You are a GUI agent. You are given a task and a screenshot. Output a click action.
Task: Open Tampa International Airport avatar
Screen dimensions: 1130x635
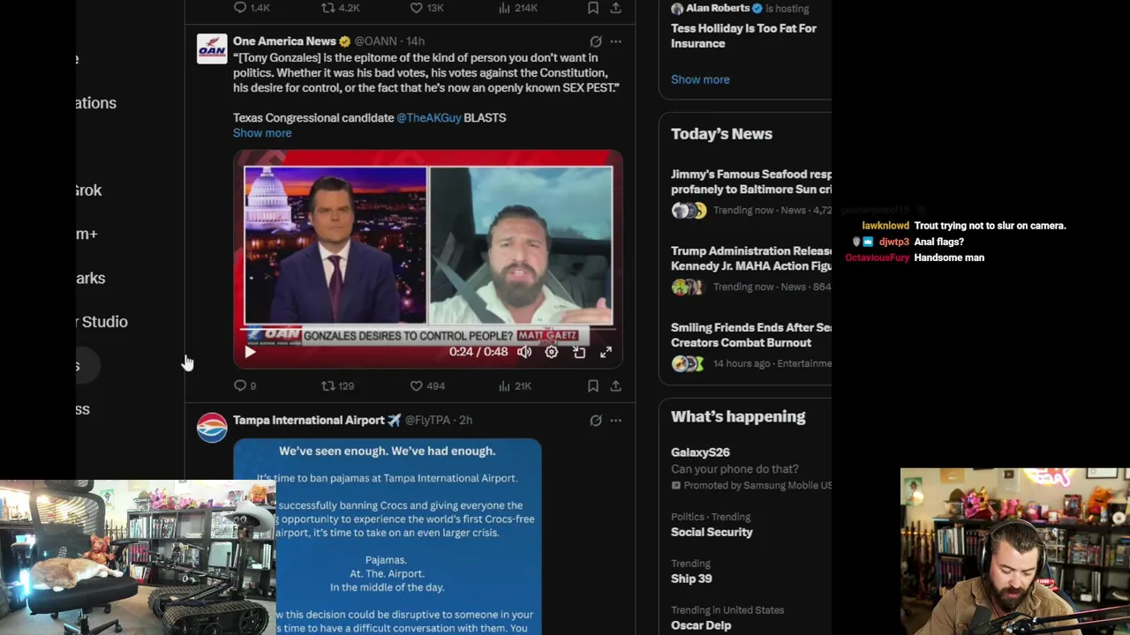pos(212,428)
